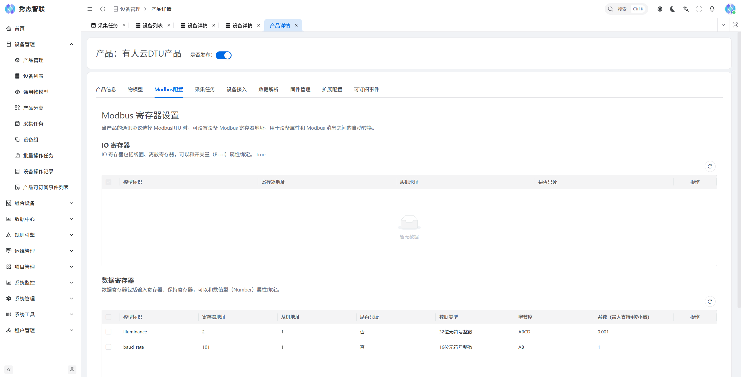741x377 pixels.
Task: Check the Illuminance row checkbox
Action: pyautogui.click(x=109, y=332)
